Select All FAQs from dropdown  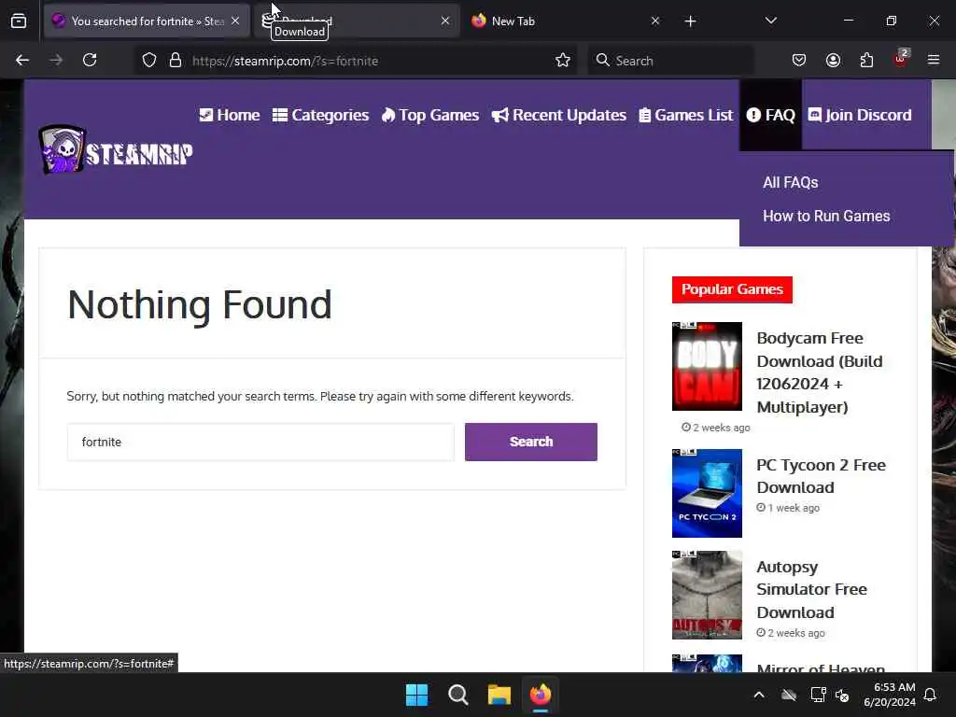pyautogui.click(x=790, y=182)
